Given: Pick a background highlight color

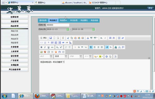Looking at the screenshot, I should click(x=101, y=57).
